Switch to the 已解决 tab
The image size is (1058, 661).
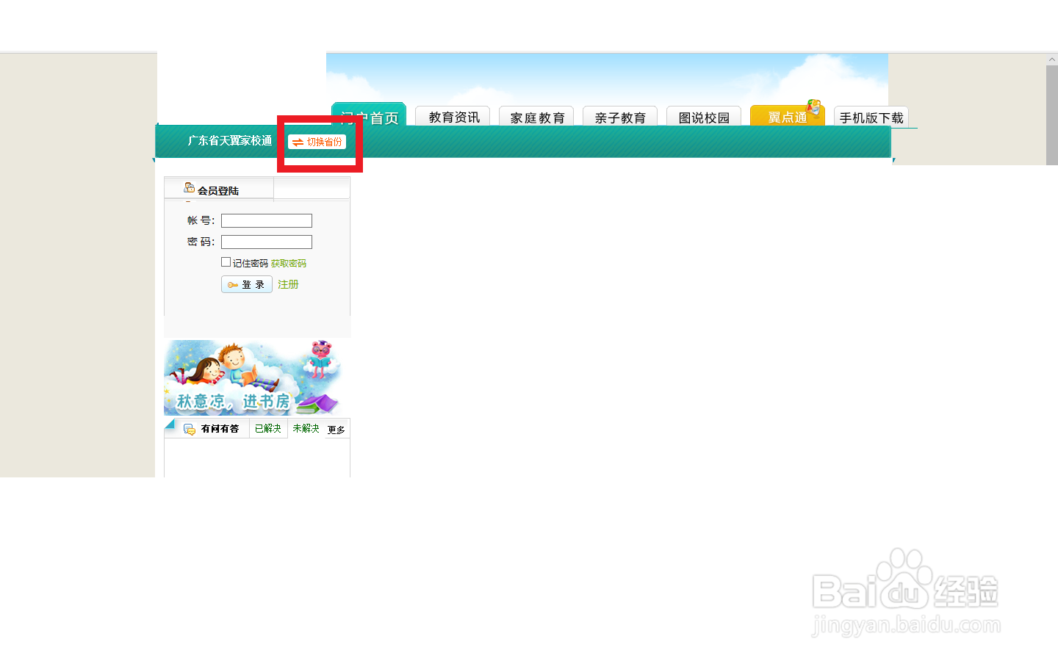(267, 429)
